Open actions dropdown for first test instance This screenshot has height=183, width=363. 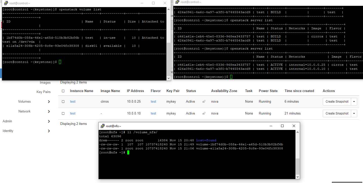(354, 102)
